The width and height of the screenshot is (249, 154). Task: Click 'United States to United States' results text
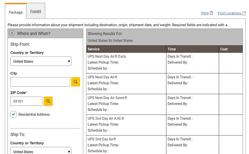(110, 41)
